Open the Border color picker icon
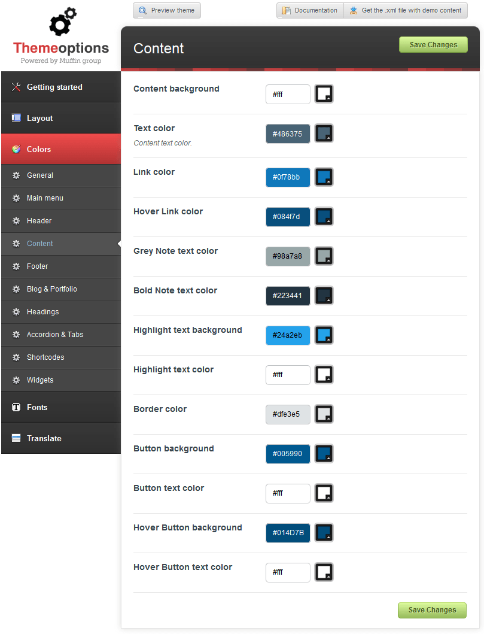Screen dimensions: 484x634 pyautogui.click(x=324, y=414)
